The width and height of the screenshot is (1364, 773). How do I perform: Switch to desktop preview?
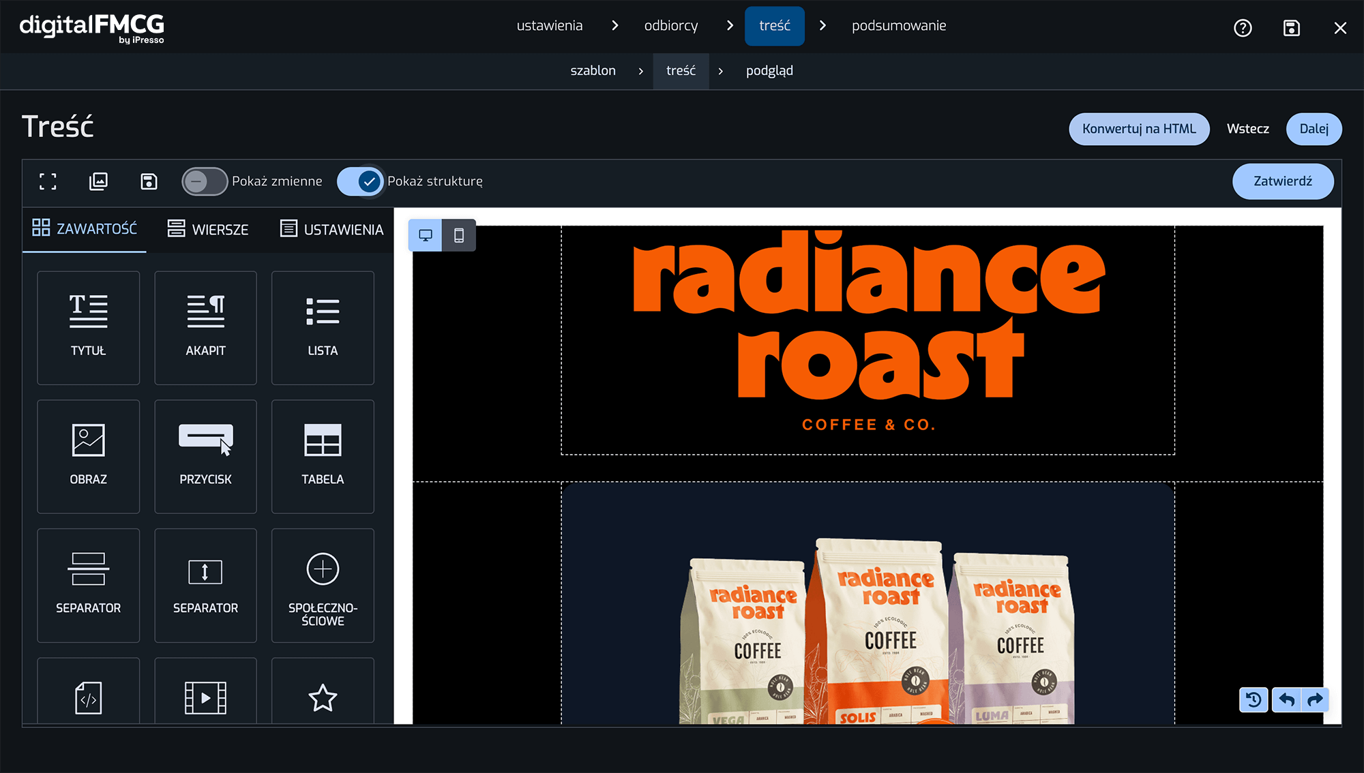426,235
